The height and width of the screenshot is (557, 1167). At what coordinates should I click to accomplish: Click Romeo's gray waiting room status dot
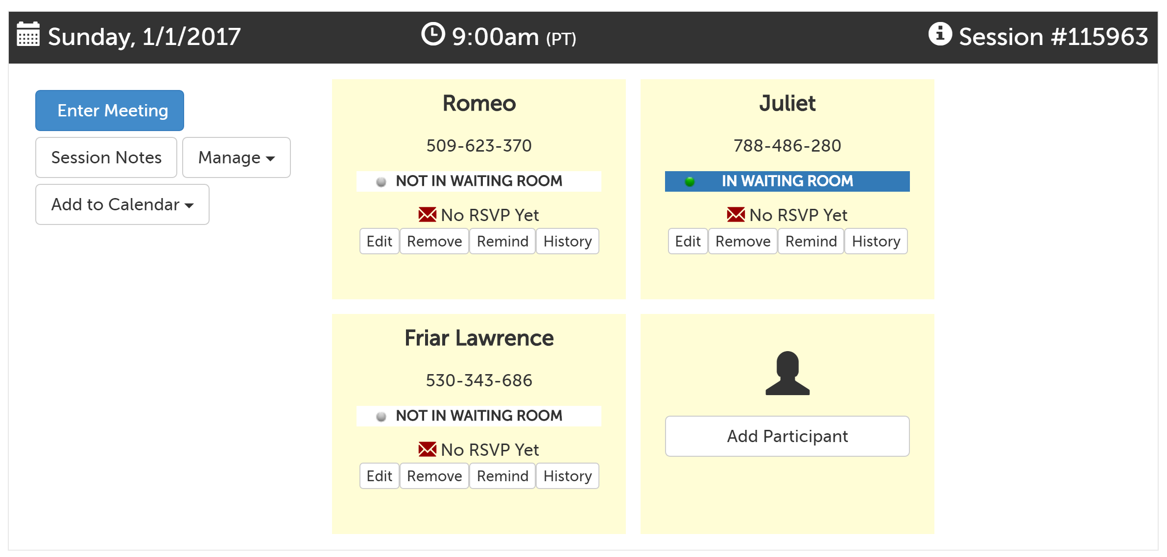click(381, 182)
